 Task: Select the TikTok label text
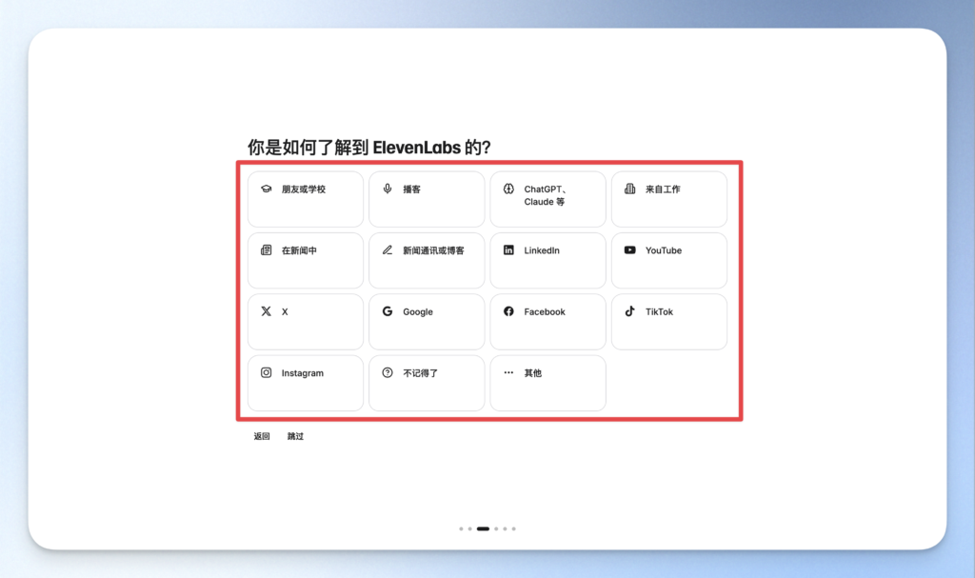coord(659,311)
